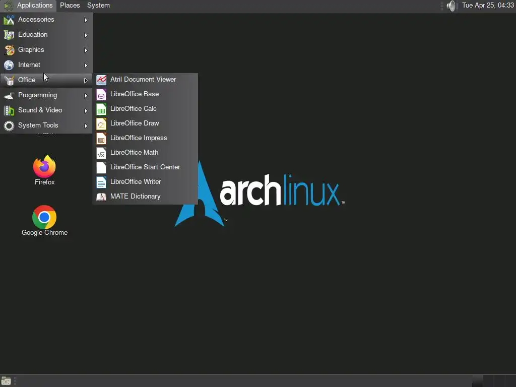Click the "Firefox" desktop label text
516x387 pixels.
pos(45,182)
